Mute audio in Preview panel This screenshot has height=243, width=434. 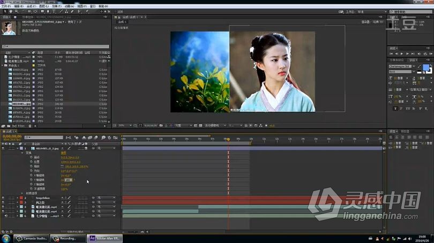click(x=419, y=54)
